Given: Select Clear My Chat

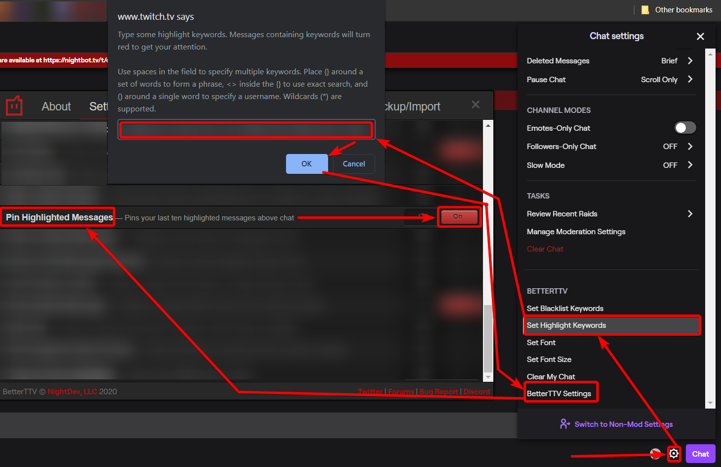Looking at the screenshot, I should coord(551,376).
